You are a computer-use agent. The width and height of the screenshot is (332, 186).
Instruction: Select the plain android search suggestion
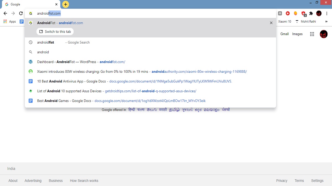tap(151, 52)
